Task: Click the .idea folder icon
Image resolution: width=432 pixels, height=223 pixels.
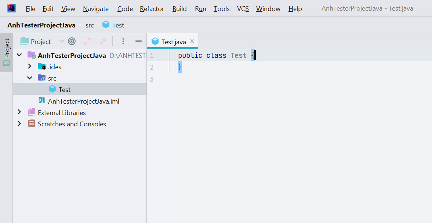Action: click(41, 67)
